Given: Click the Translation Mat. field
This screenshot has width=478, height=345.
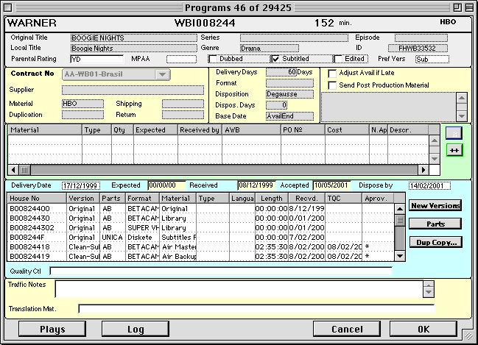Looking at the screenshot, I should tap(256, 309).
